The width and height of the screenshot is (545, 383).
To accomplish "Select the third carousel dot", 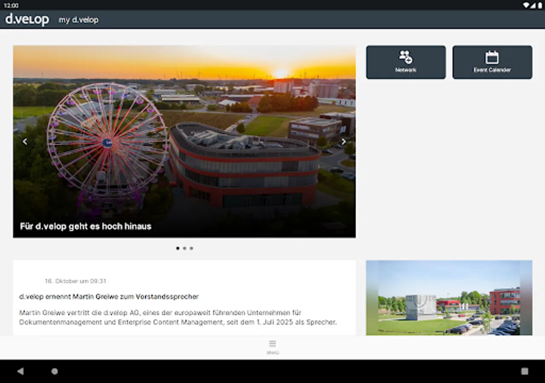I will pyautogui.click(x=191, y=248).
